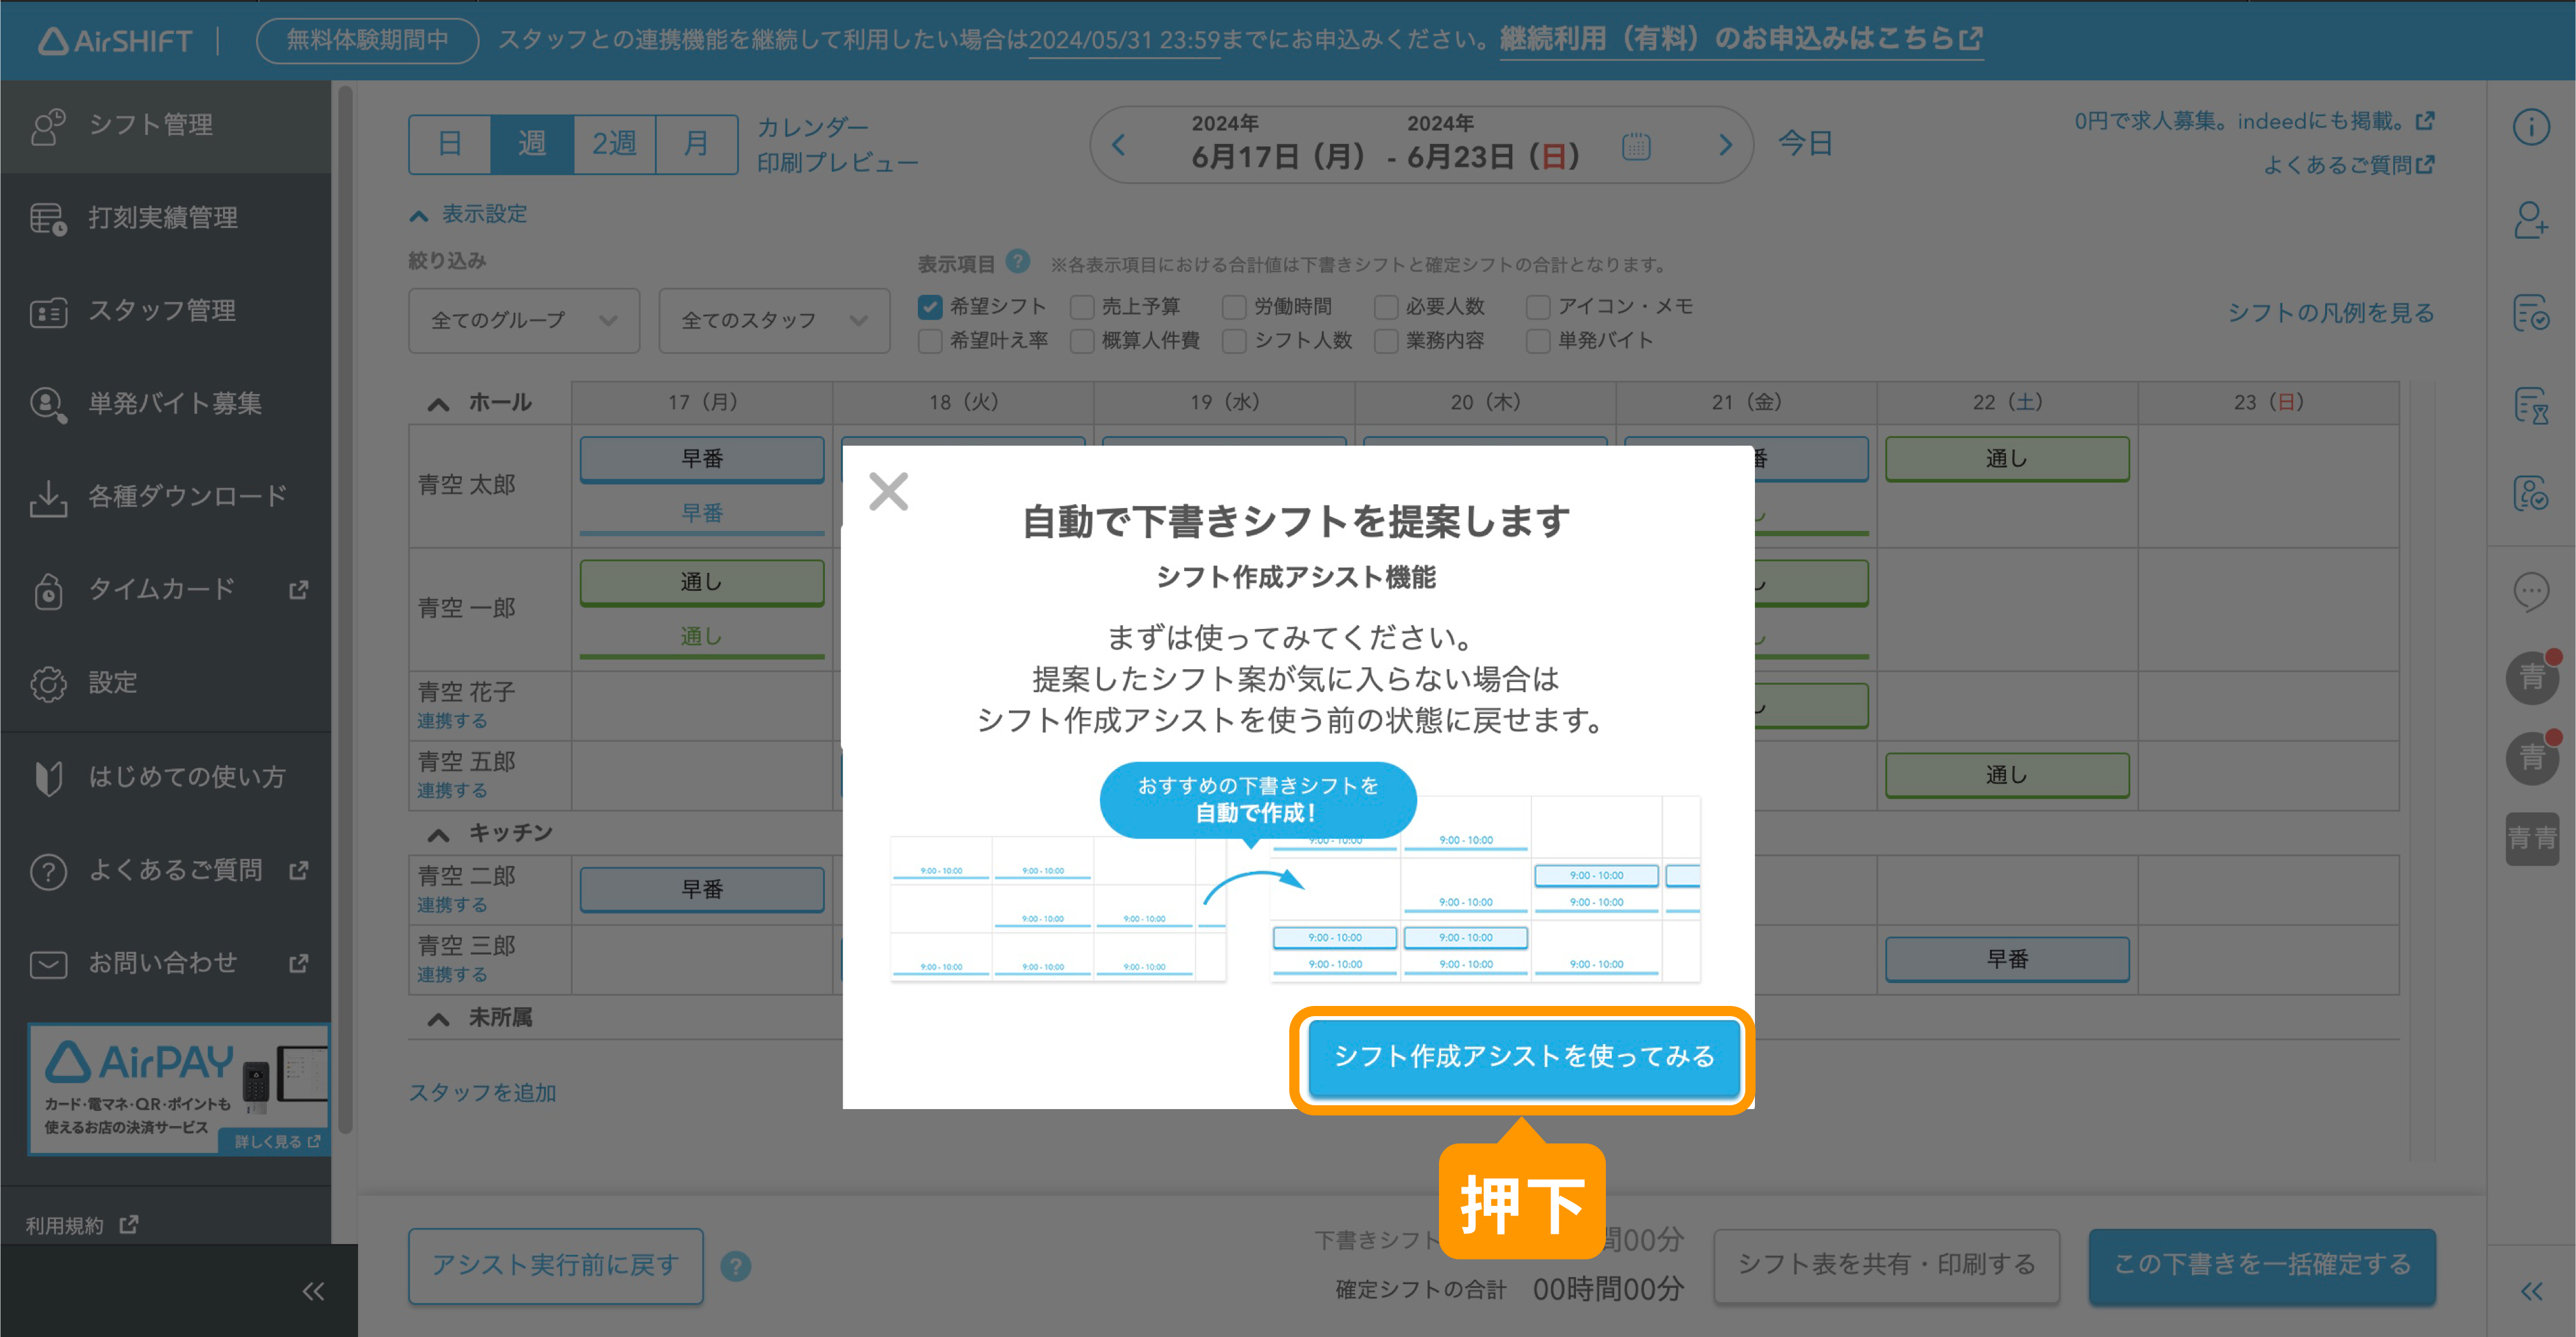This screenshot has height=1337, width=2576.
Task: Open スタッフ管理 in sidebar
Action: (x=165, y=311)
